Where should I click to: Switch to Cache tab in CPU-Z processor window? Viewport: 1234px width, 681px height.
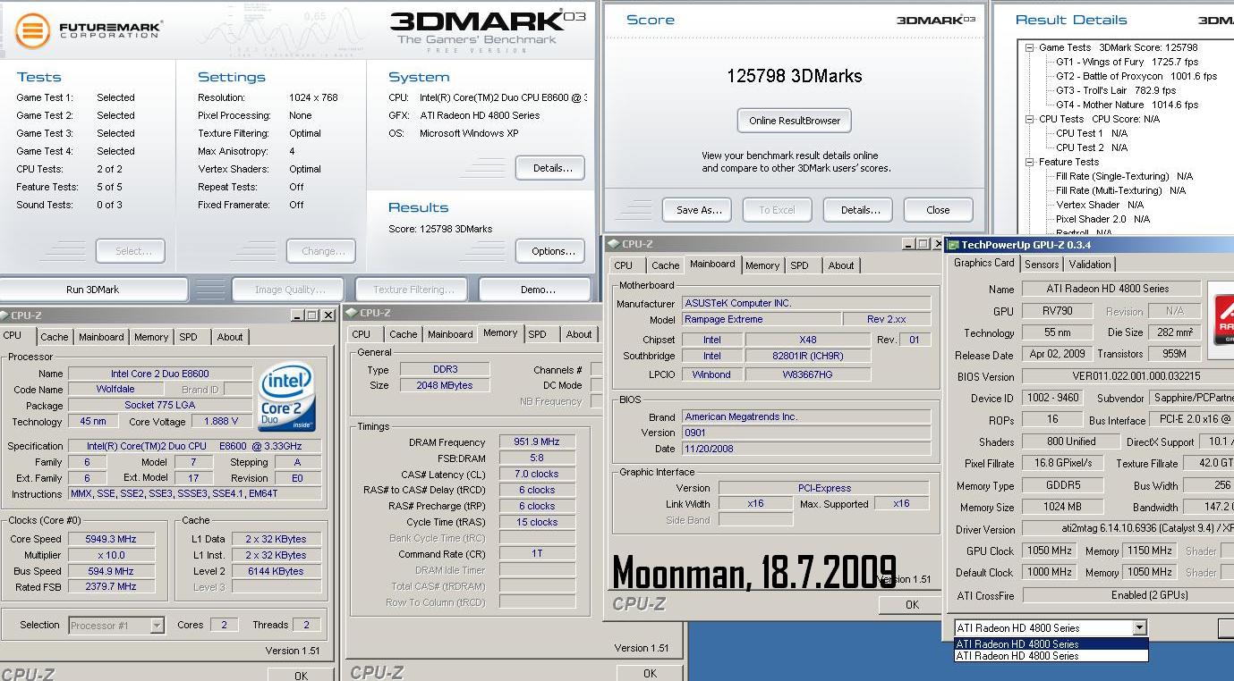click(55, 337)
